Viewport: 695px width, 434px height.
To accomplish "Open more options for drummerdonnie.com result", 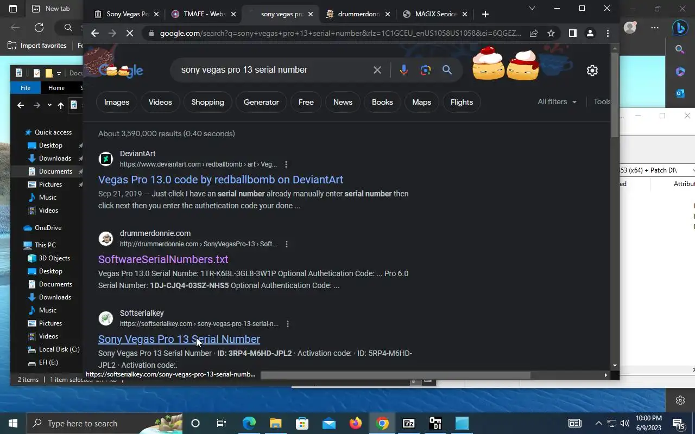I will (287, 244).
